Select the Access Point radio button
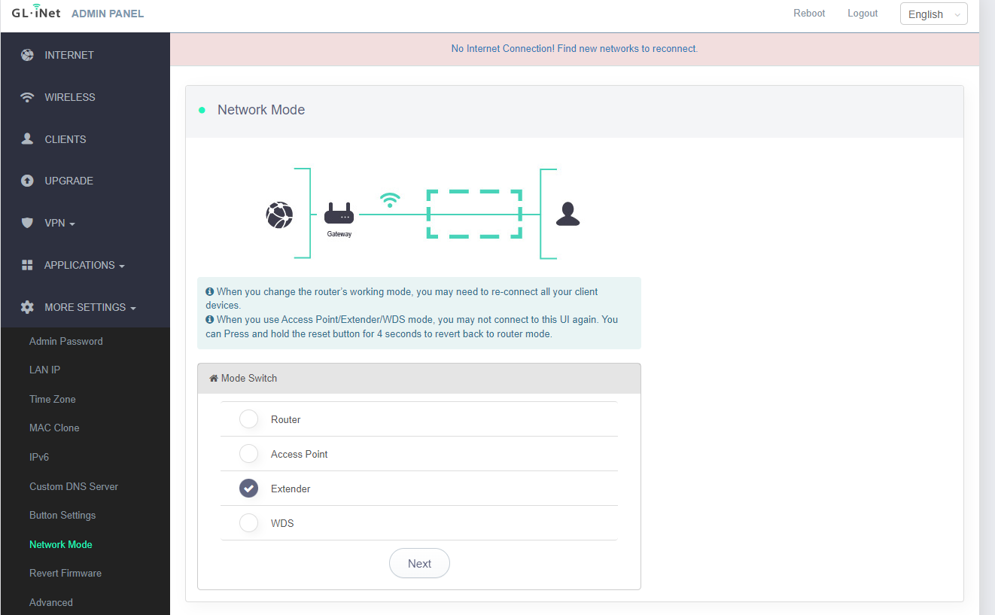This screenshot has height=615, width=995. (x=248, y=454)
